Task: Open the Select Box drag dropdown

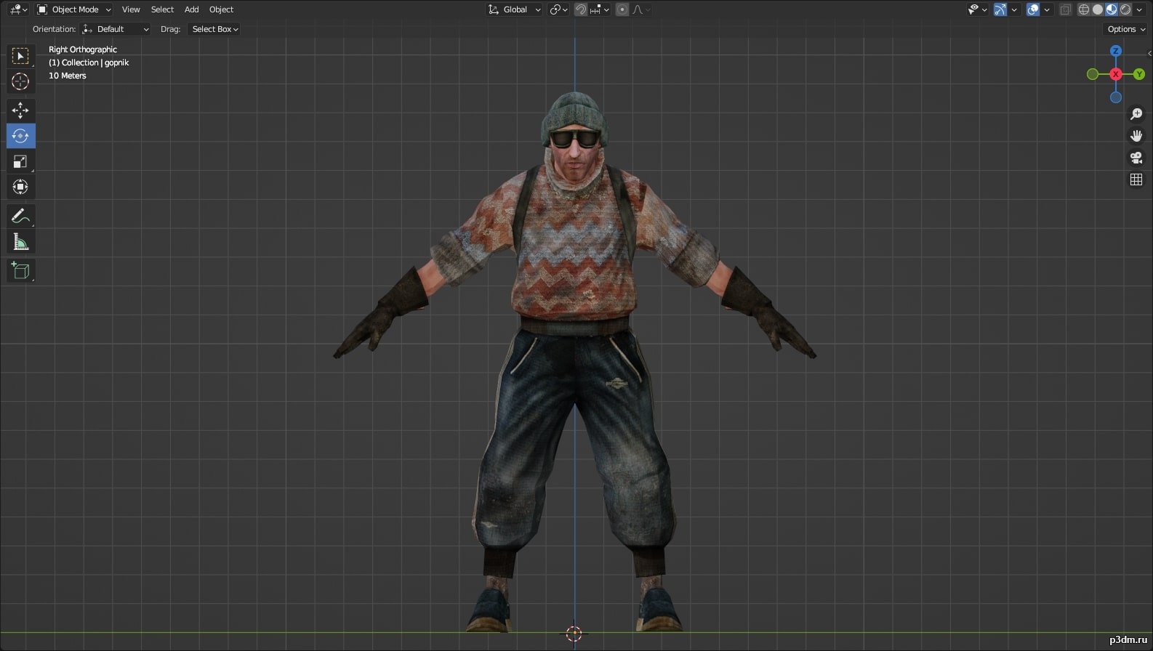Action: tap(214, 29)
